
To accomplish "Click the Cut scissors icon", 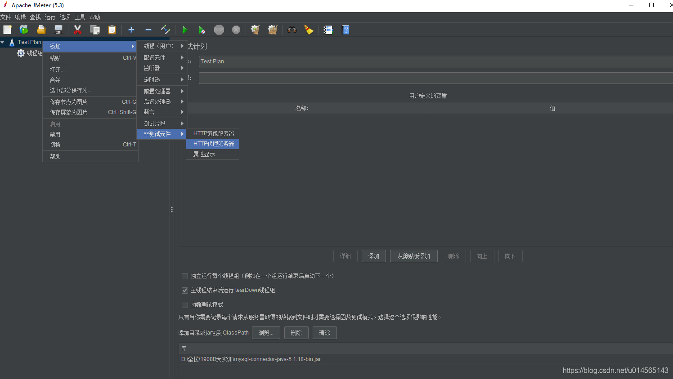I will coord(77,30).
